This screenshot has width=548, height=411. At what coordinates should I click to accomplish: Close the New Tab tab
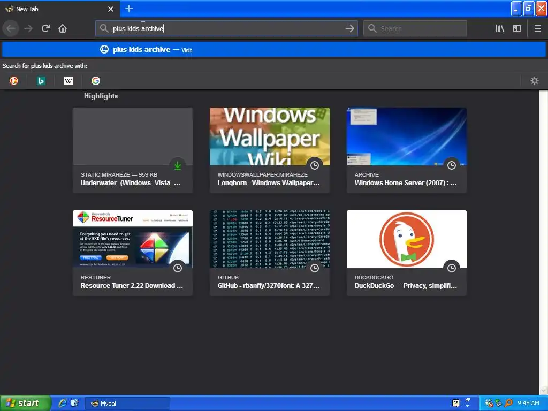point(110,9)
